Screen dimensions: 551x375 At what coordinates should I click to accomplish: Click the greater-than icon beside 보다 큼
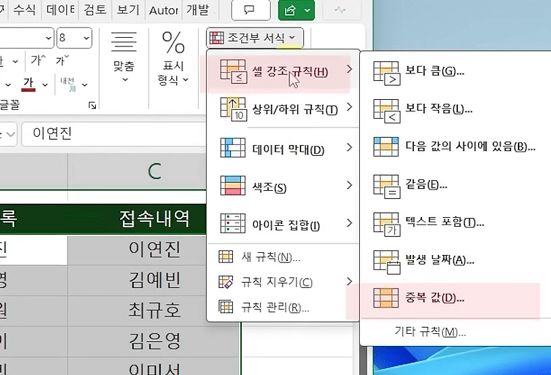[x=386, y=73]
